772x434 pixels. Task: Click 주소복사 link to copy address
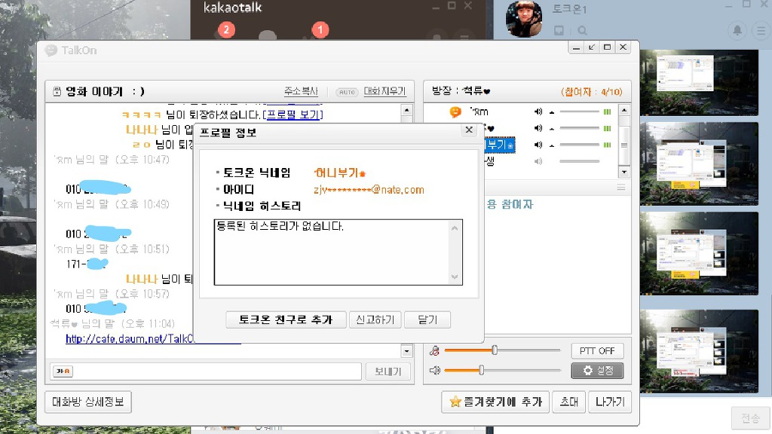click(302, 91)
